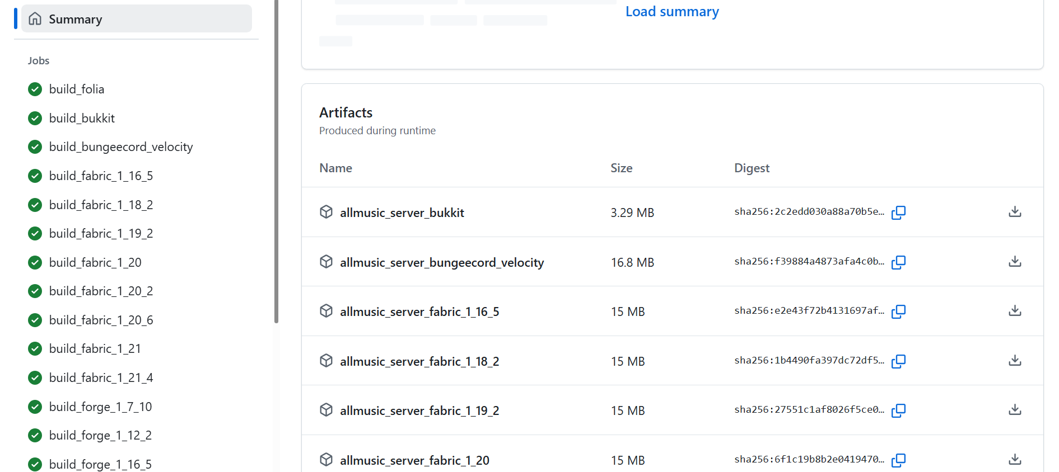Viewport: 1059px width, 472px height.
Task: Click the allmusic_server_fabric_1_19_2 artifact name
Action: coord(419,411)
